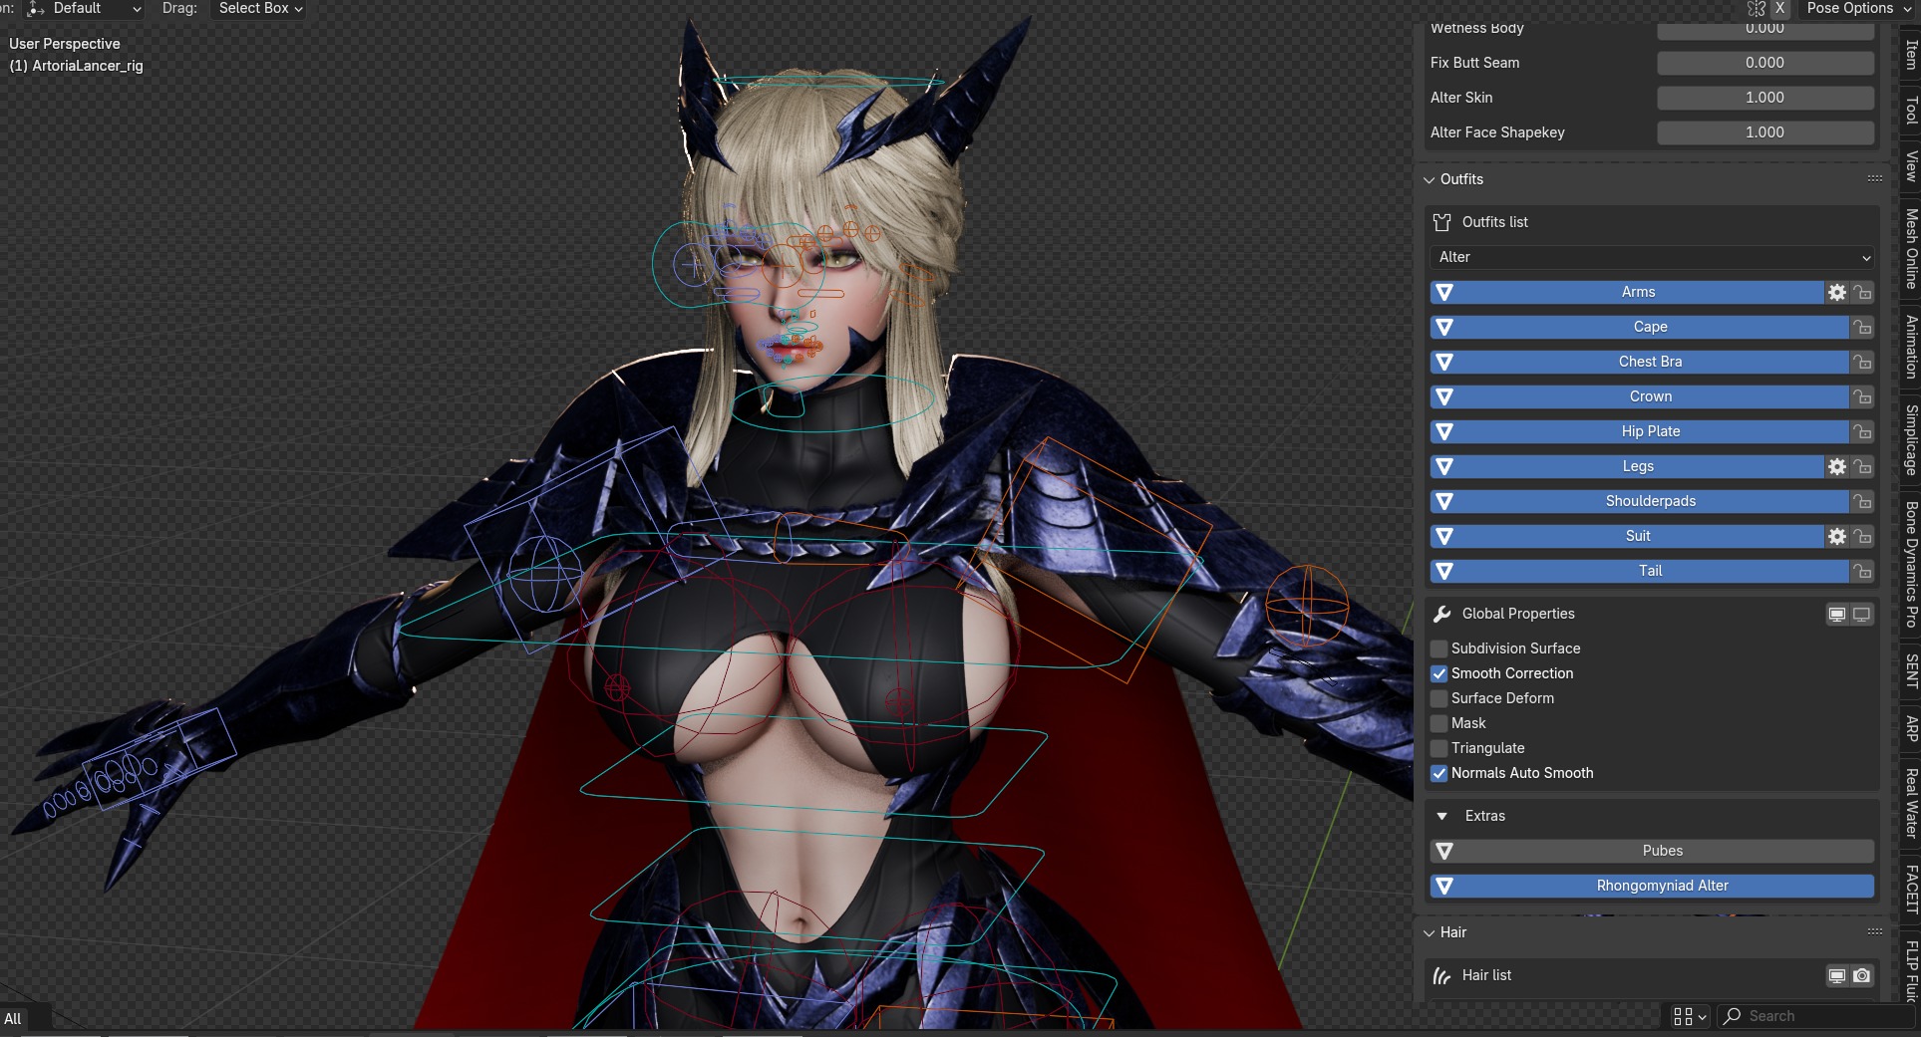The height and width of the screenshot is (1037, 1921).
Task: Click the search magnifier icon
Action: pyautogui.click(x=1733, y=1016)
